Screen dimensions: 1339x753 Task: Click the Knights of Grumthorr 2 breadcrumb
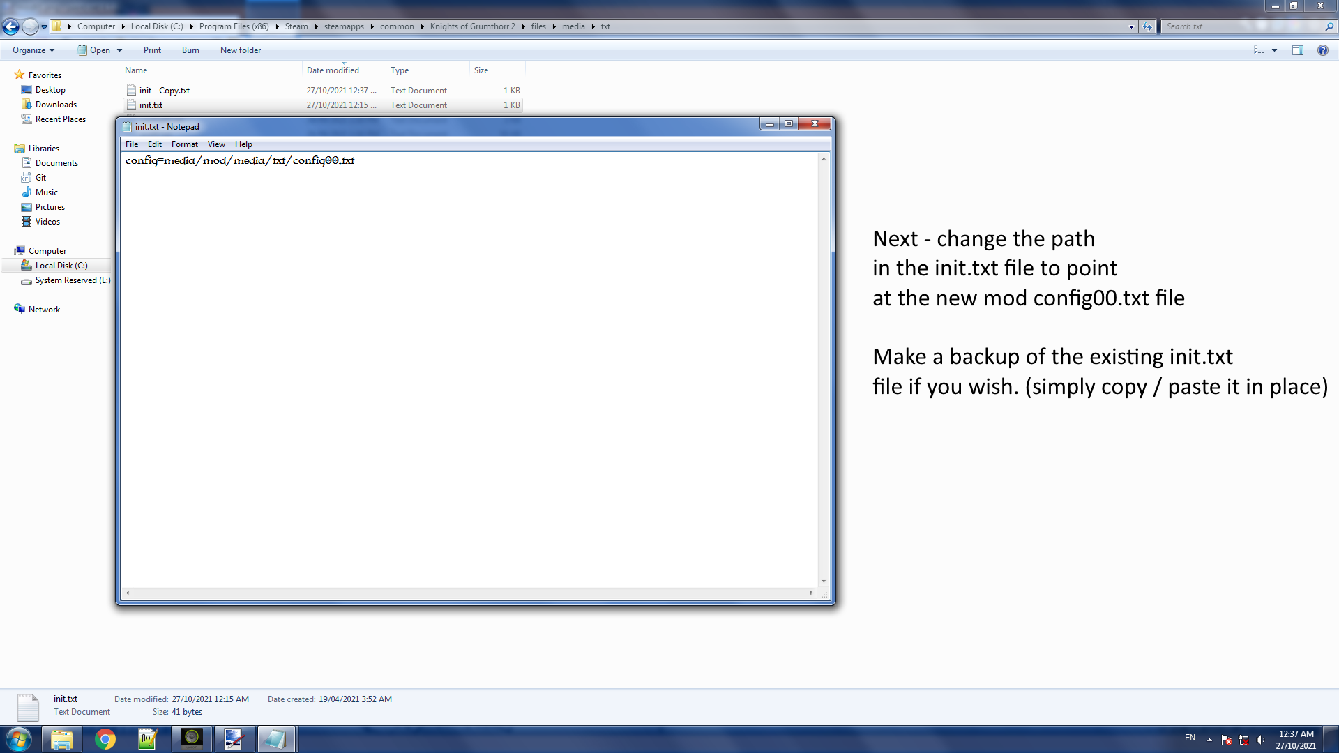pyautogui.click(x=472, y=26)
